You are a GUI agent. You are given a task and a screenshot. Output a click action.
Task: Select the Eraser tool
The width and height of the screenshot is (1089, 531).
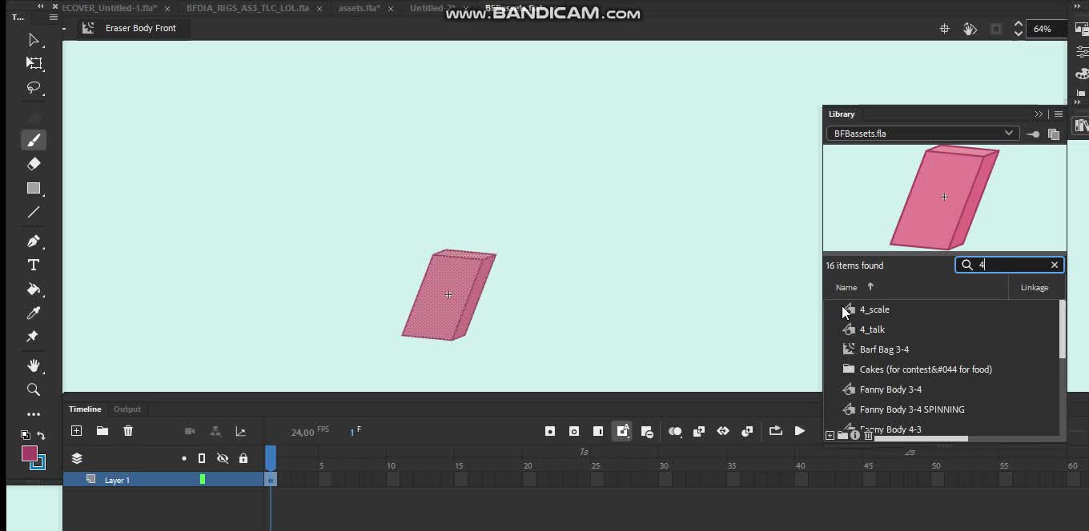pos(34,164)
